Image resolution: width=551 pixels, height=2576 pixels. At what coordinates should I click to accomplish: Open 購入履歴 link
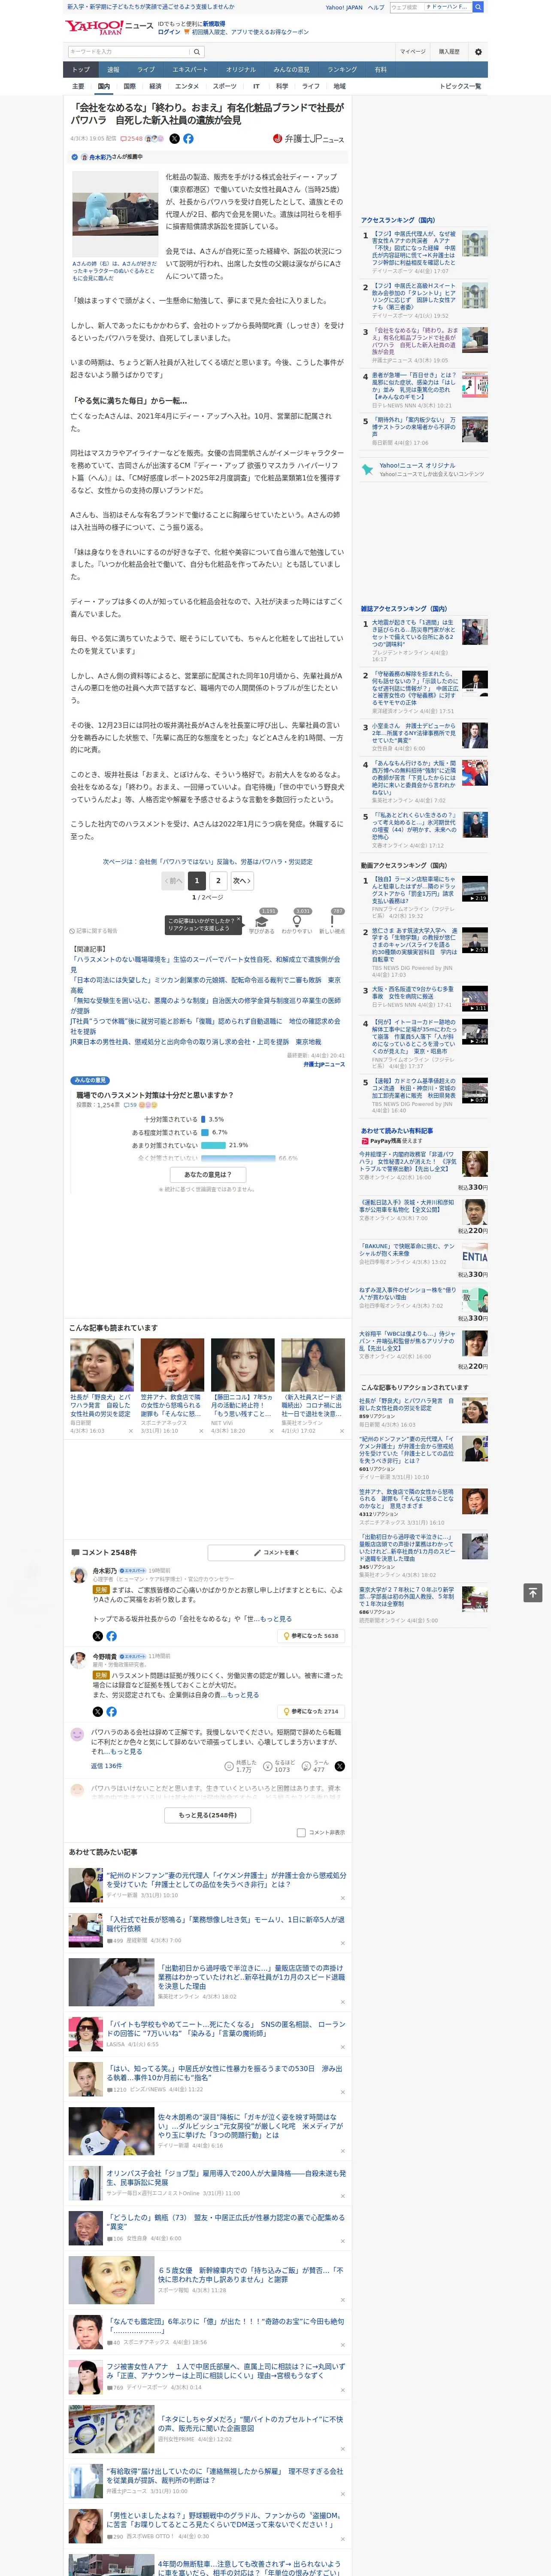[449, 51]
